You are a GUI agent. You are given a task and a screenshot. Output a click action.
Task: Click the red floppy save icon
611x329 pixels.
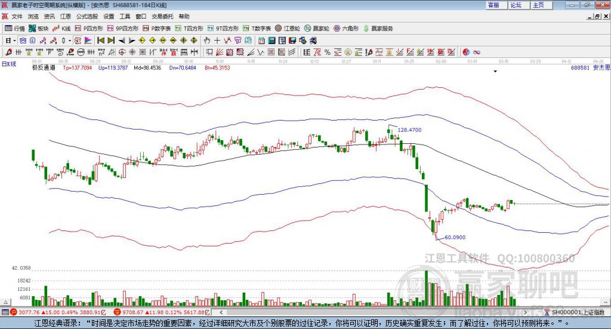[292, 40]
